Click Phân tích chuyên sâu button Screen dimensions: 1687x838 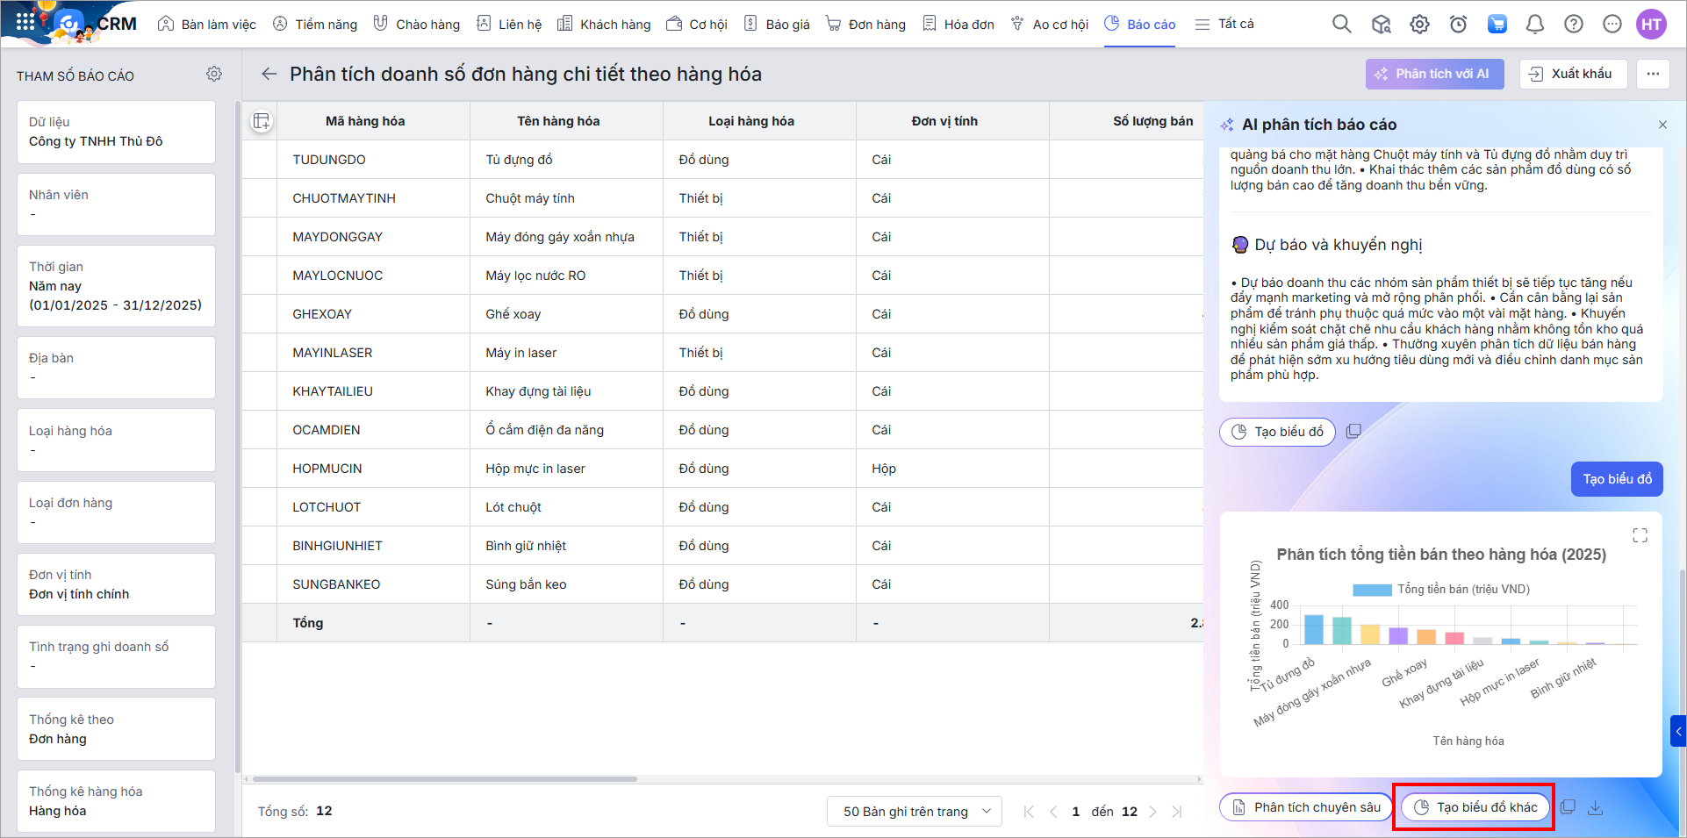(x=1306, y=807)
